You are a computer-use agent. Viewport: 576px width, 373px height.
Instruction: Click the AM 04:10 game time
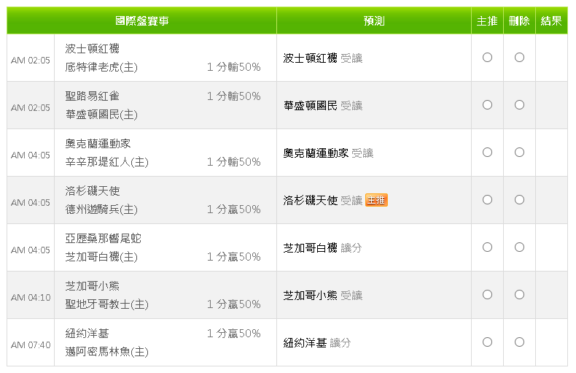[31, 298]
